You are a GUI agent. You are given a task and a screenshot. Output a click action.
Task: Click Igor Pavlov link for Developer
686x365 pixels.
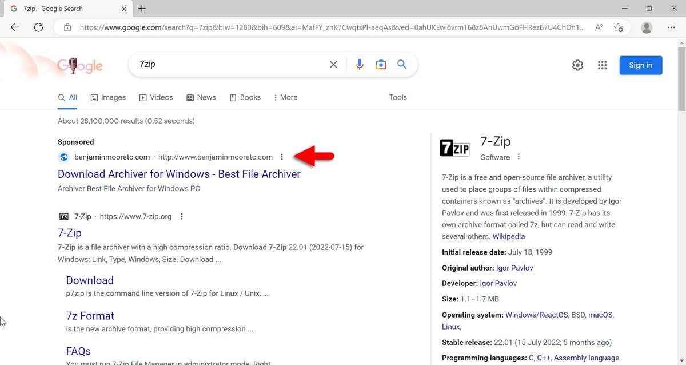point(498,283)
